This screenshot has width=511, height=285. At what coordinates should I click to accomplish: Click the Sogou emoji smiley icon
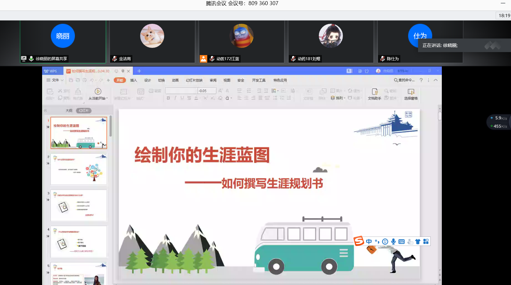click(x=385, y=241)
